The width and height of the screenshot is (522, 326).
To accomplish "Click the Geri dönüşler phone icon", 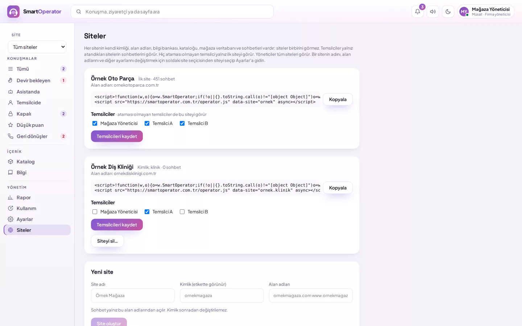I will click(11, 136).
